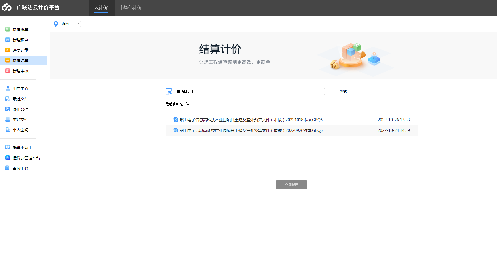Click the 新建预算 blue icon
Image resolution: width=497 pixels, height=280 pixels.
(x=8, y=40)
